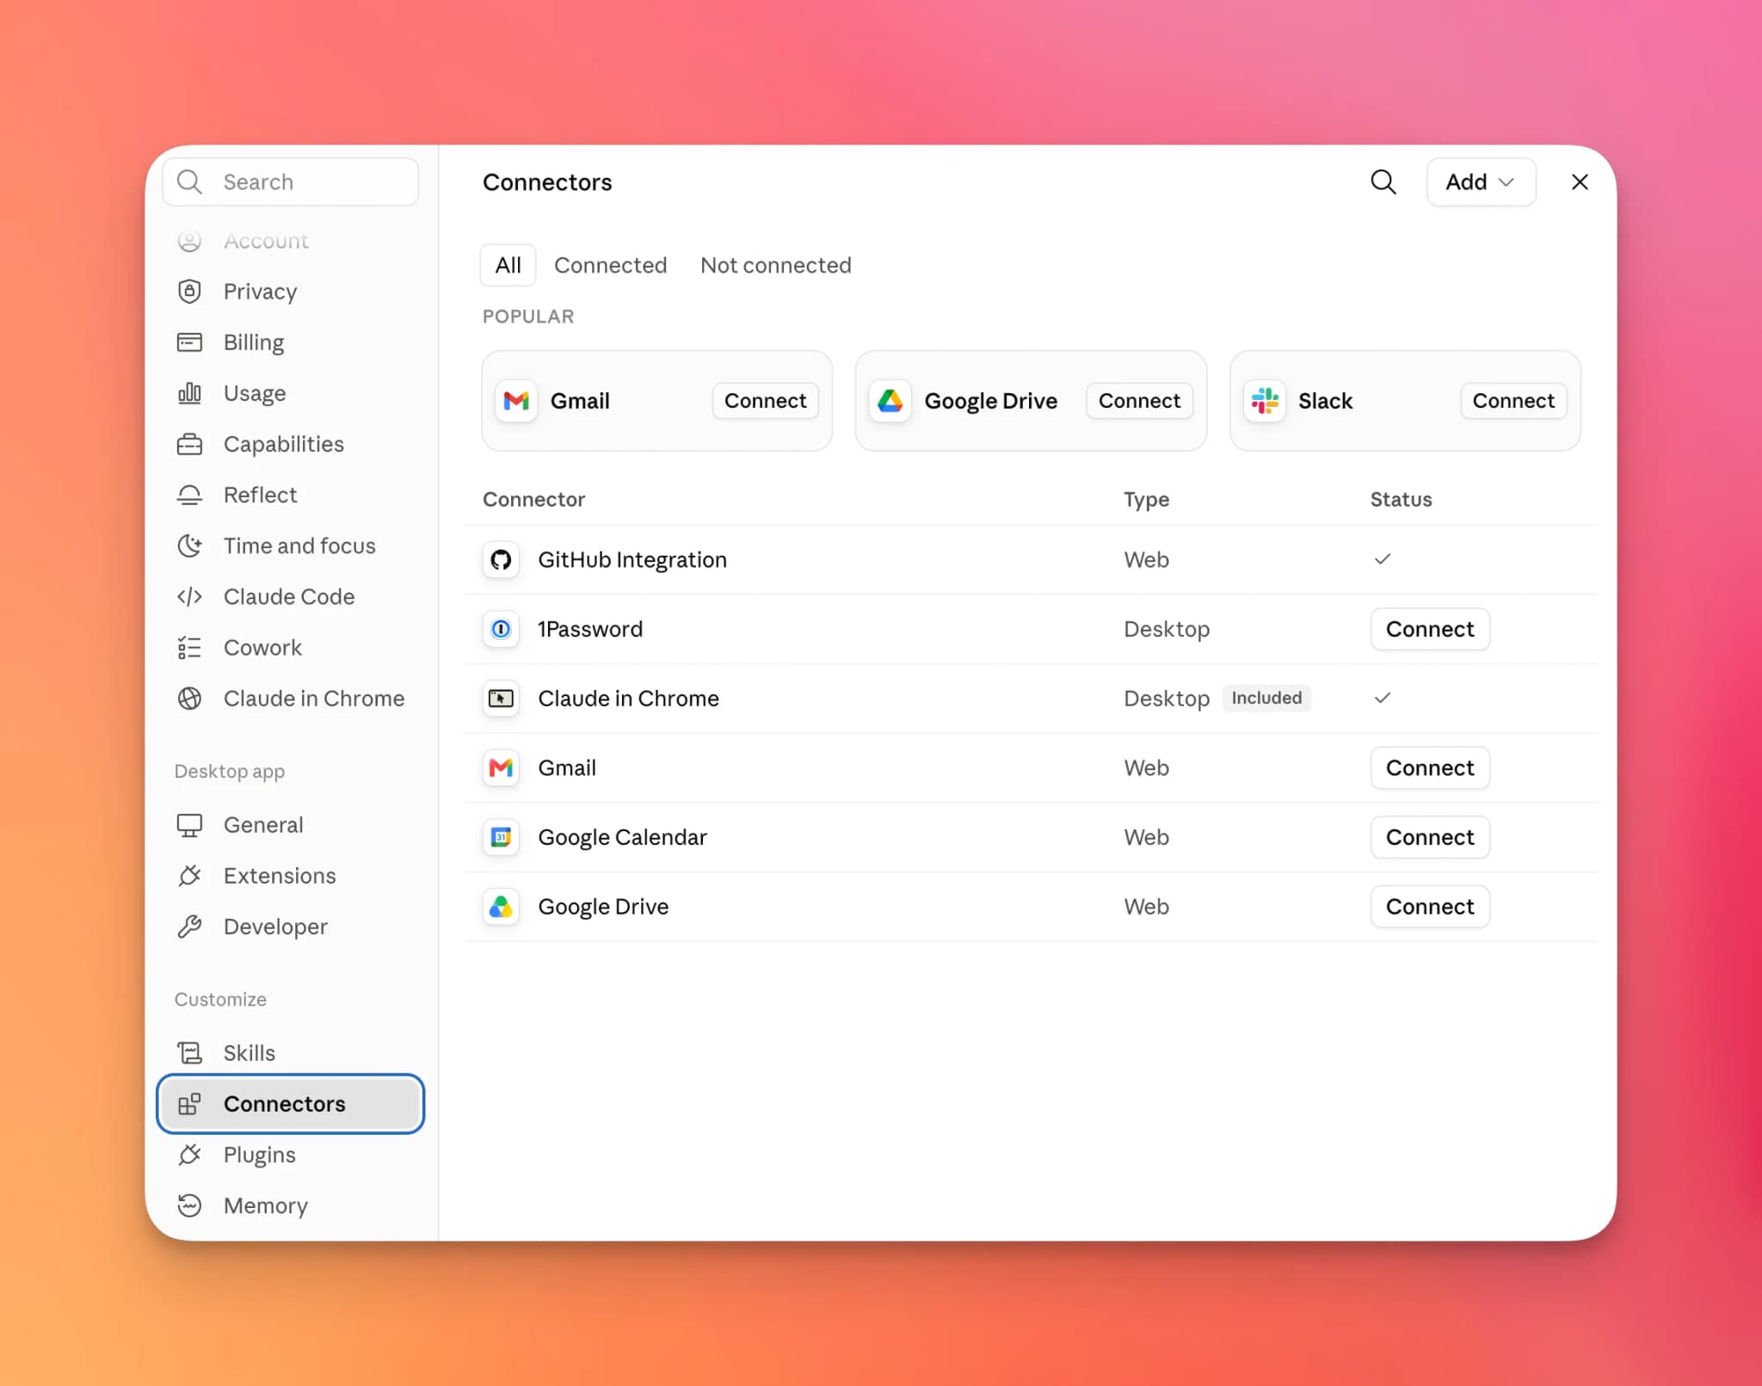
Task: Click the sidebar Search input field
Action: point(291,182)
